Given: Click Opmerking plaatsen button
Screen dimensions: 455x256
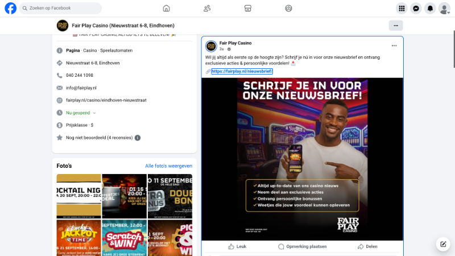Looking at the screenshot, I should pos(302,246).
